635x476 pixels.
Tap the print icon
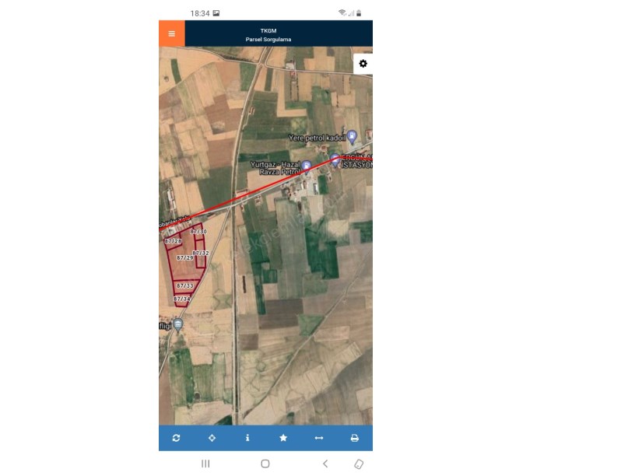coord(354,438)
